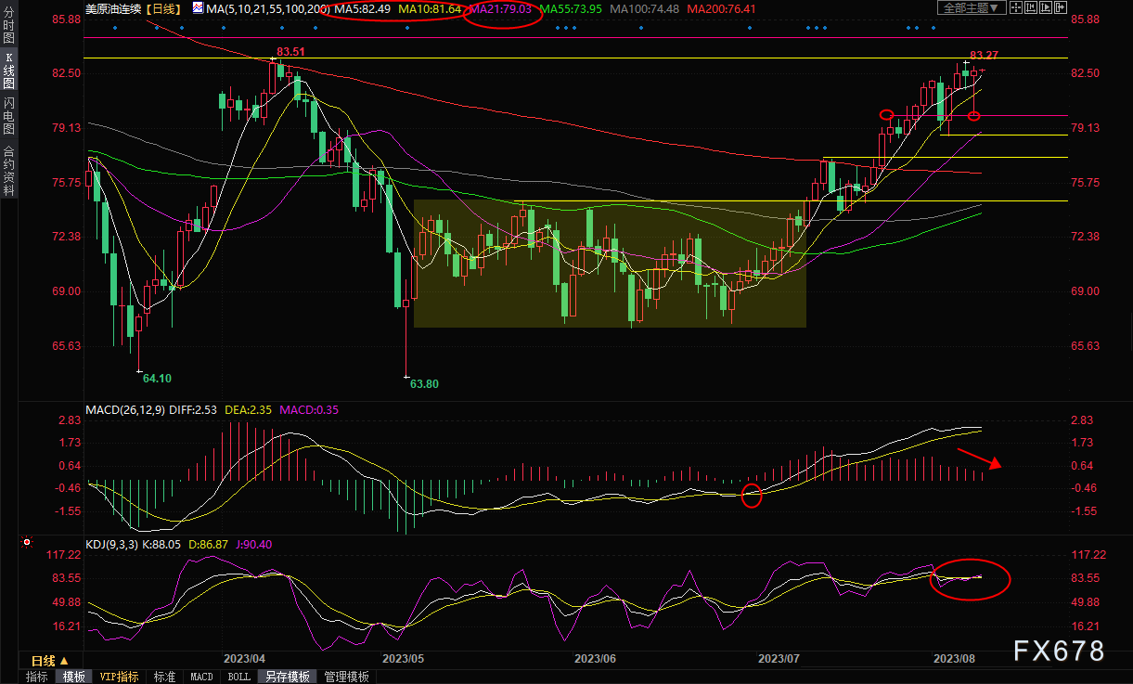Select the 指标 bottom tab
This screenshot has width=1133, height=684.
point(37,678)
